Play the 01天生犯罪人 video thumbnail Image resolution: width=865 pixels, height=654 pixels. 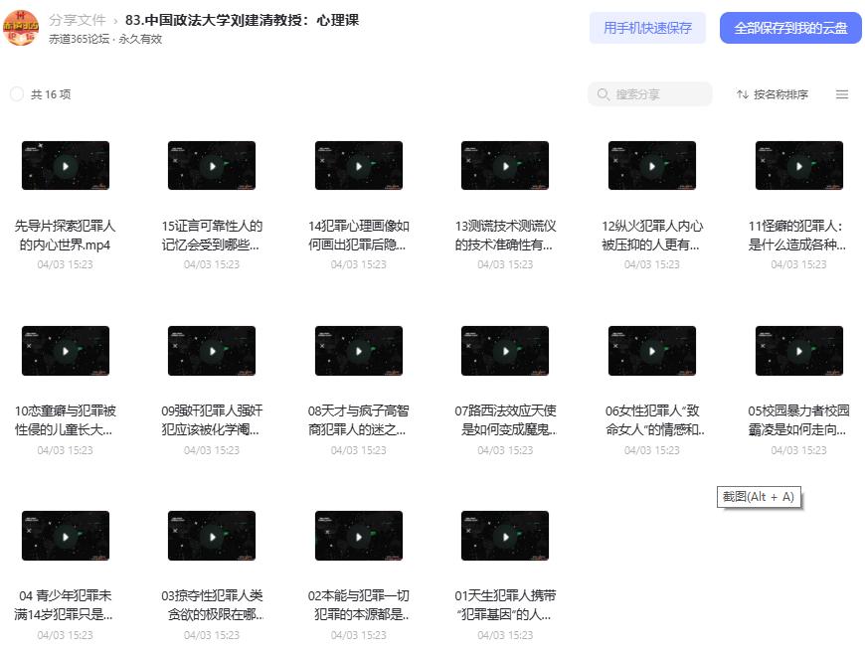[505, 536]
